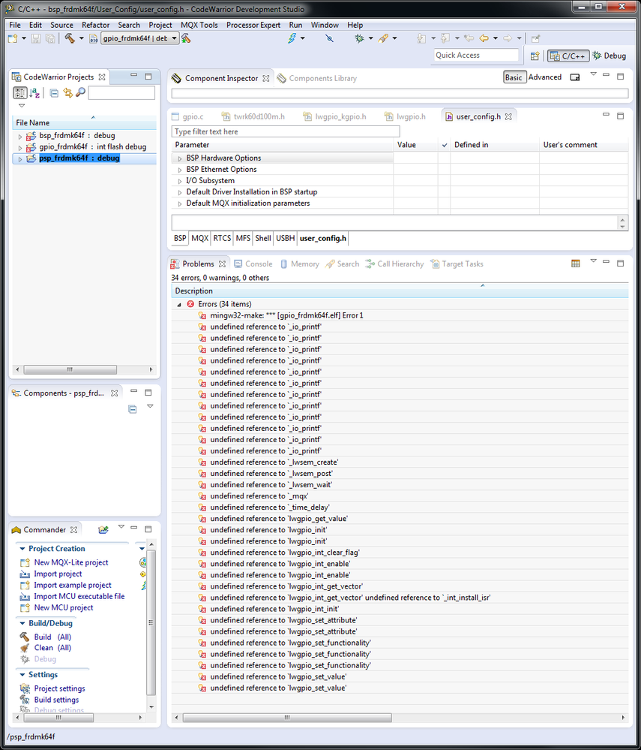
Task: Expand BSP Ethernet Options parameter group
Action: [x=180, y=170]
